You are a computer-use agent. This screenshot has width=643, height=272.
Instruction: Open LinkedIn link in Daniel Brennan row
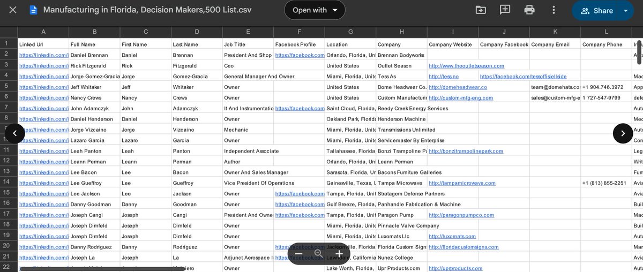(43, 55)
